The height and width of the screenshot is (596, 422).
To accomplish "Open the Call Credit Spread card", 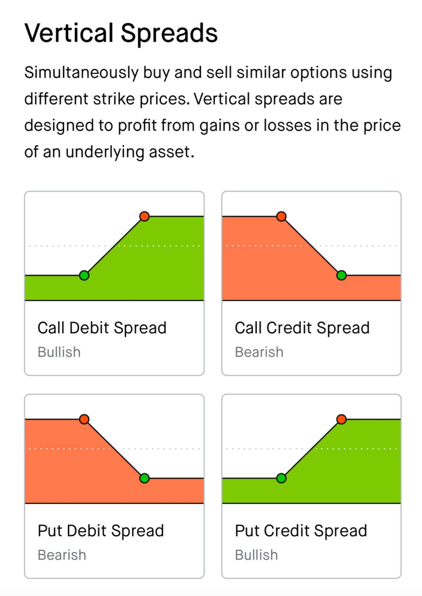I will (x=312, y=281).
